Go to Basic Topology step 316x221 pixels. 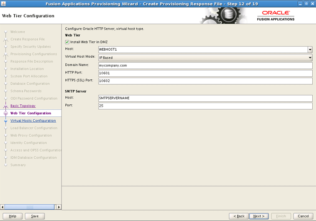click(23, 106)
